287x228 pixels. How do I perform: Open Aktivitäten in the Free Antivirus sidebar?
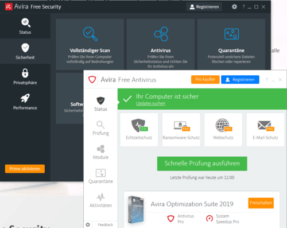point(100,200)
